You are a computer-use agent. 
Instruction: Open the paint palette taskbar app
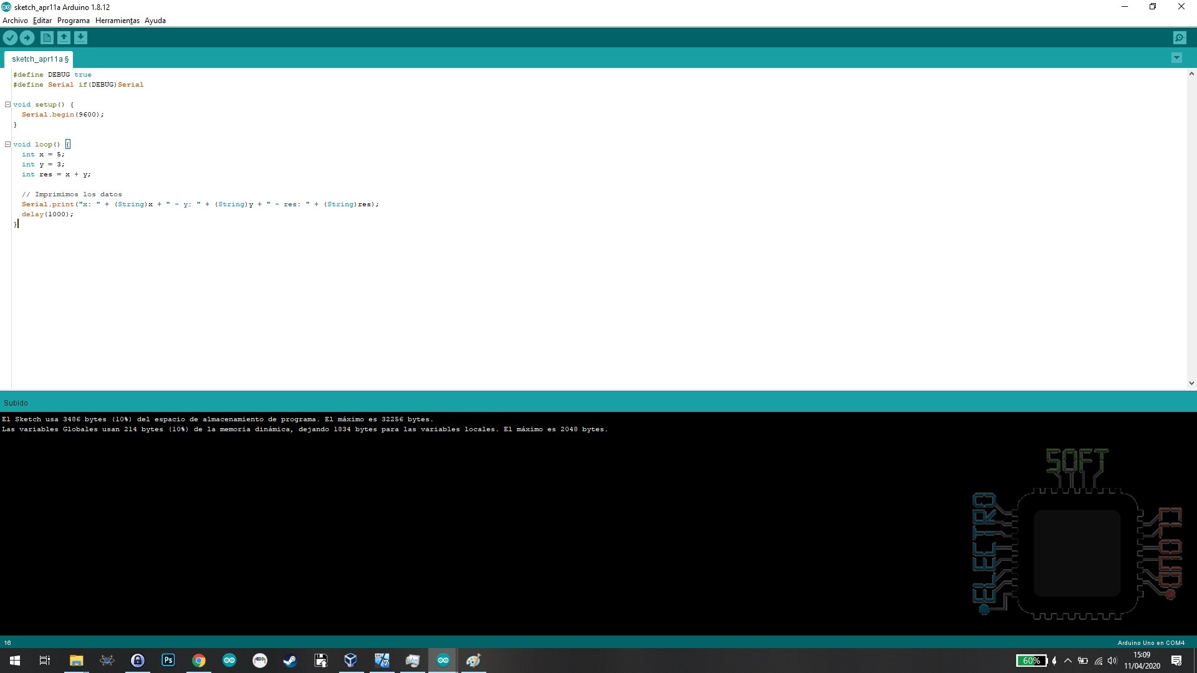point(474,661)
